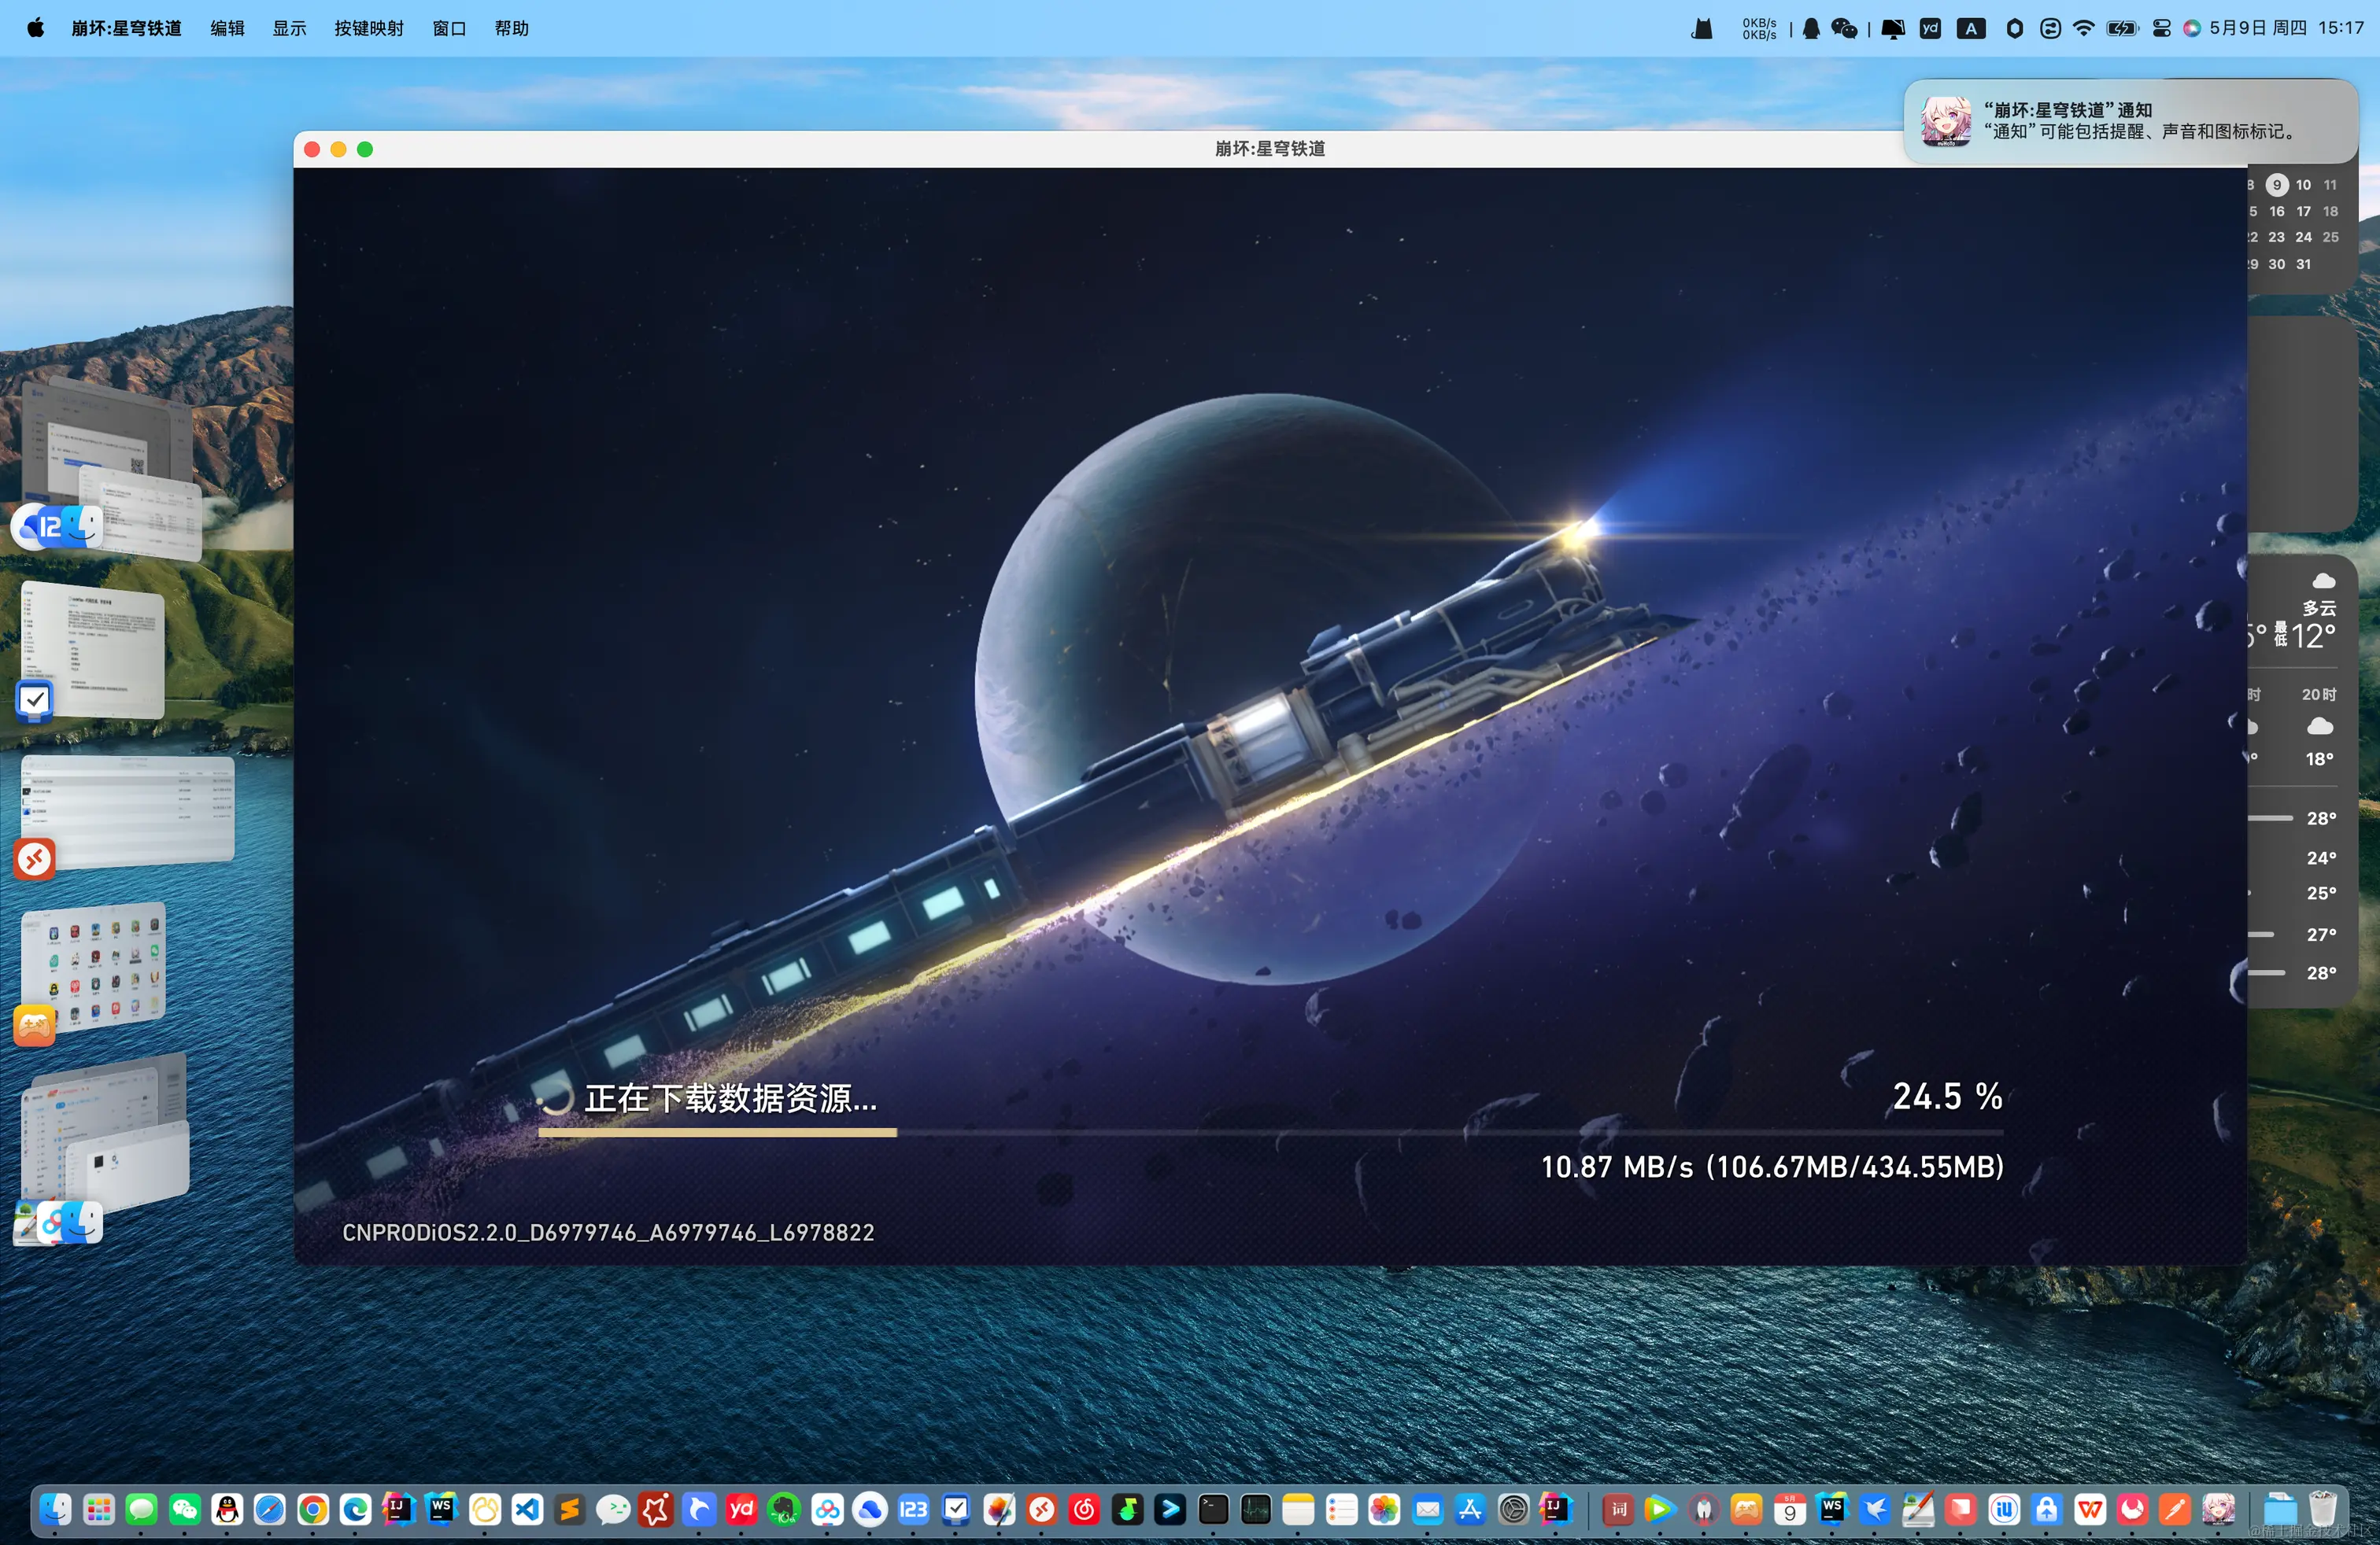Click the WeChat menu bar icon
The image size is (2380, 1545).
(1844, 28)
